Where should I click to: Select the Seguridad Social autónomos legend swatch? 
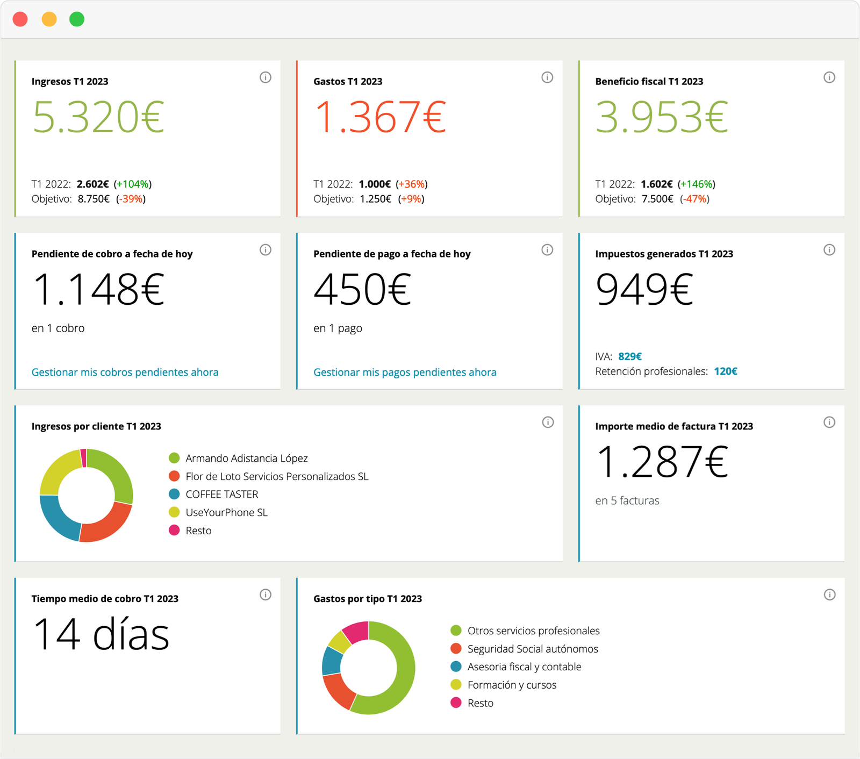(x=455, y=649)
